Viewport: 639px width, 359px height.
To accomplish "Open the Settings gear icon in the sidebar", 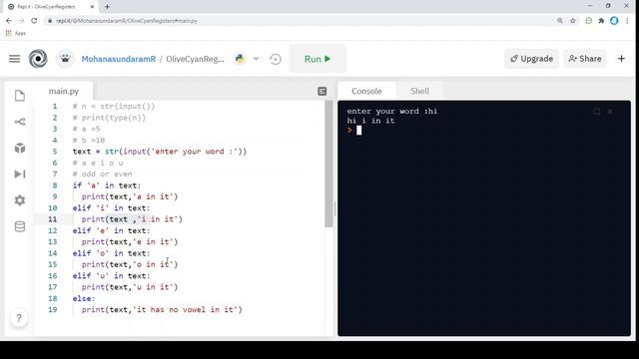I will coord(20,200).
